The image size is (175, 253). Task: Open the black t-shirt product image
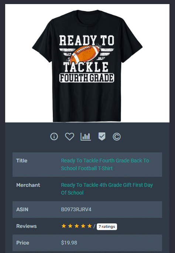coord(87,63)
